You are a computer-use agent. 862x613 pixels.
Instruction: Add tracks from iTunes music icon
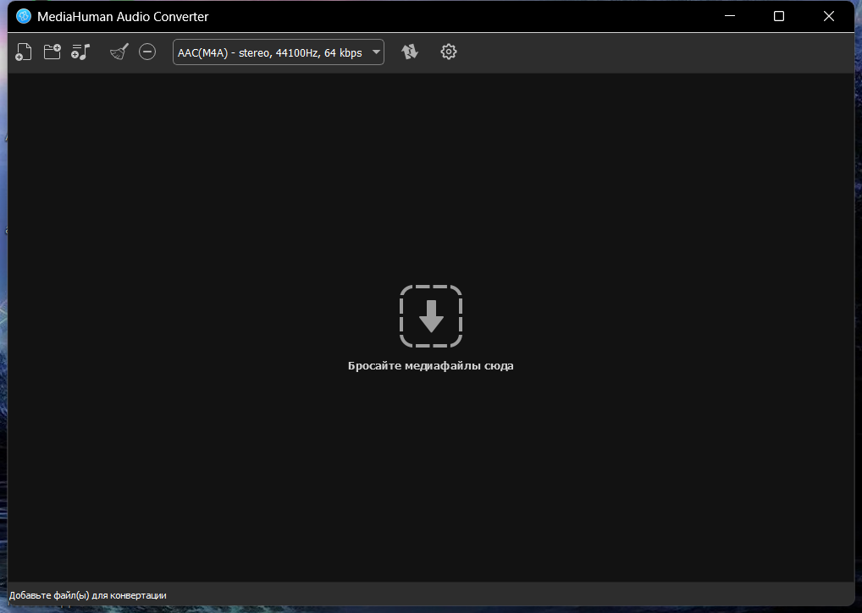tap(80, 52)
